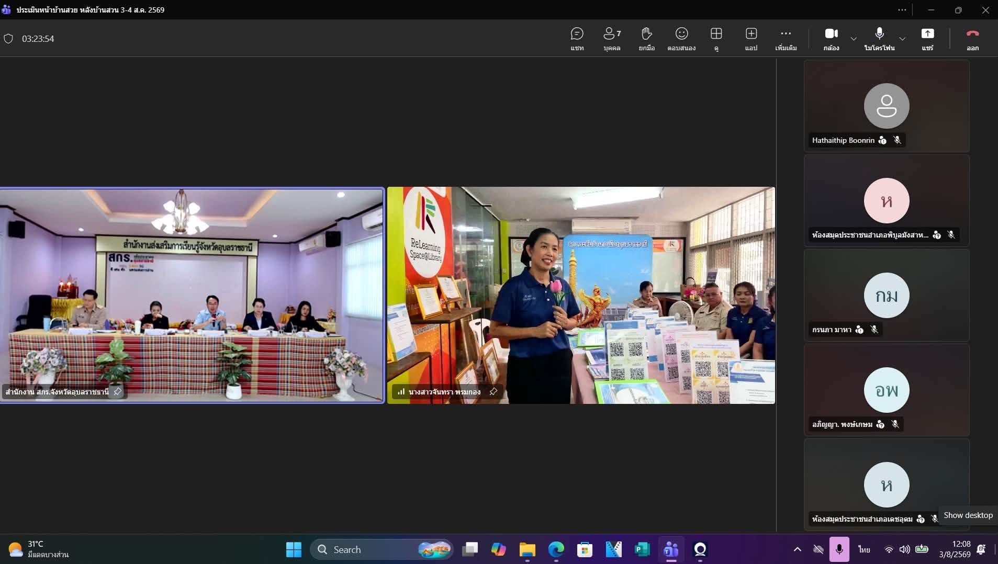Raise your hand in the meeting

[x=646, y=39]
